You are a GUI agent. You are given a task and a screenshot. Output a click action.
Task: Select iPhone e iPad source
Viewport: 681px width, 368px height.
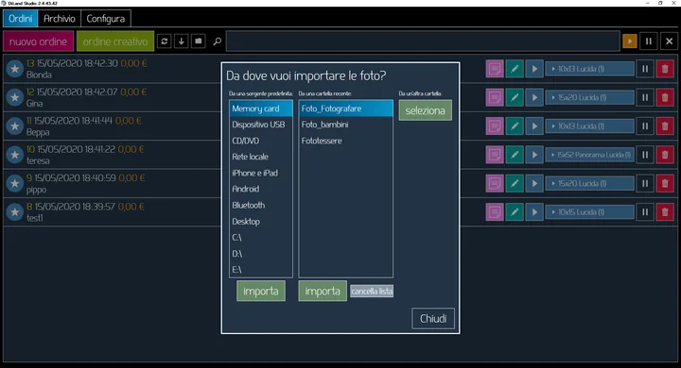pos(261,173)
